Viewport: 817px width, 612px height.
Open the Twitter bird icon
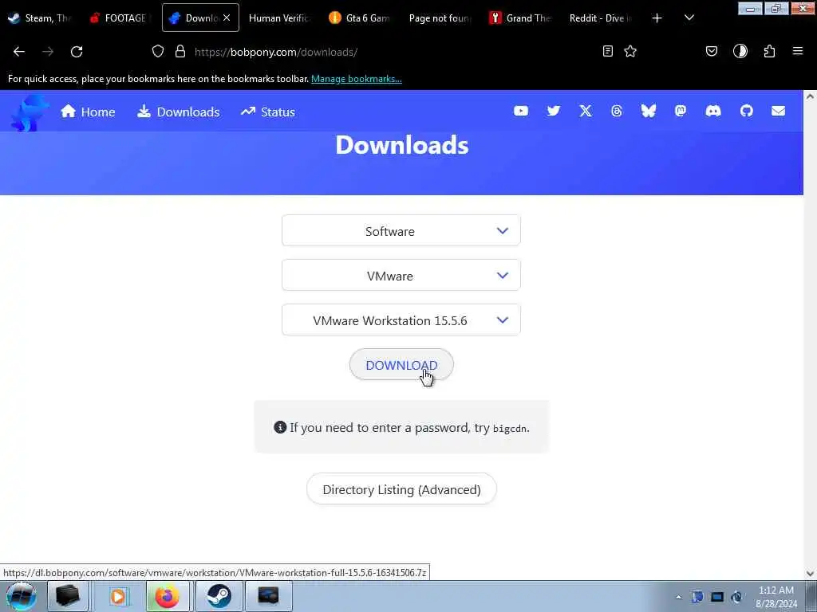(x=554, y=111)
